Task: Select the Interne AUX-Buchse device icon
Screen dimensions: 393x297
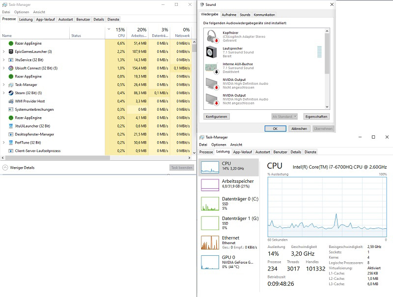Action: click(x=212, y=68)
